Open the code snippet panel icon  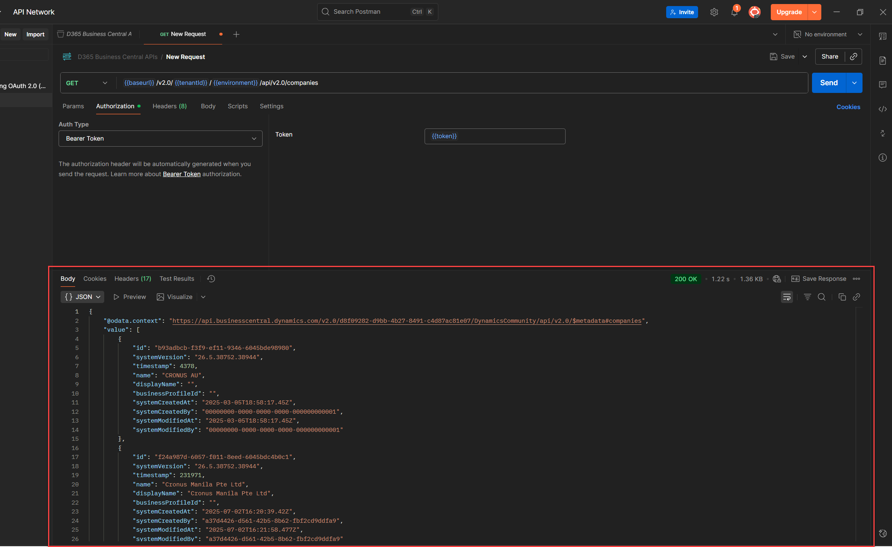point(883,109)
